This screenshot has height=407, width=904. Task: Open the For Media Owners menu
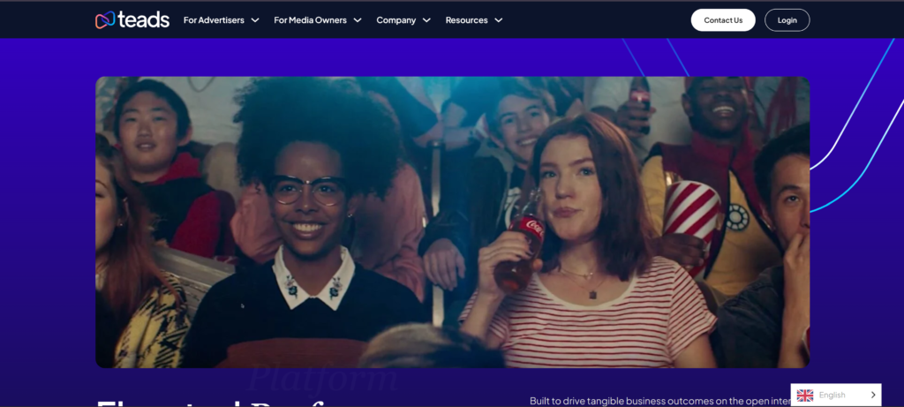[x=310, y=20]
